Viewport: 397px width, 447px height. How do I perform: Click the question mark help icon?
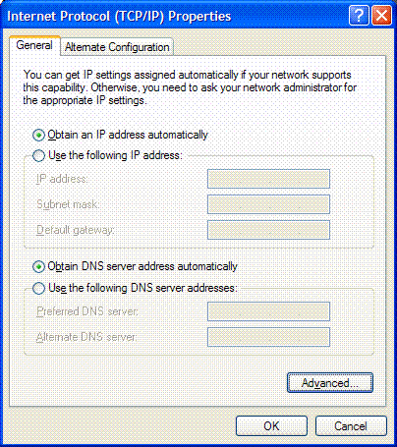tap(359, 16)
